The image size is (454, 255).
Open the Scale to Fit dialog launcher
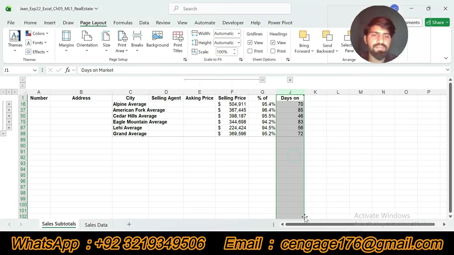pos(241,59)
